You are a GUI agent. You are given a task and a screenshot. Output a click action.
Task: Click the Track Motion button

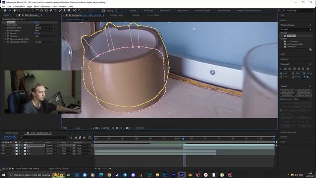287,95
